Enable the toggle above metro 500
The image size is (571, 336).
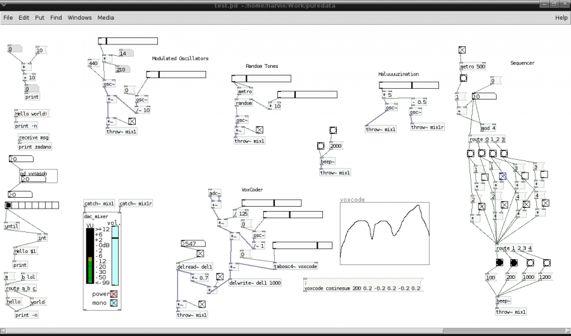(x=463, y=49)
